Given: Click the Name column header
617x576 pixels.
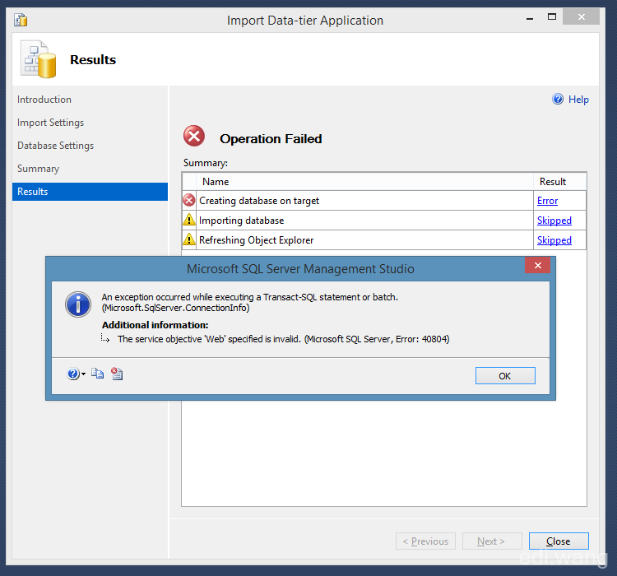Looking at the screenshot, I should pyautogui.click(x=364, y=182).
